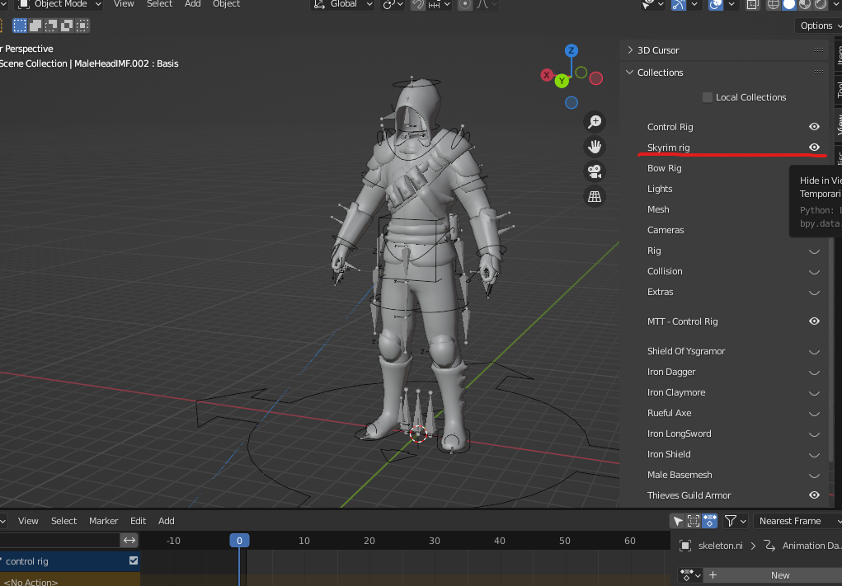Click the blue Z axis gizmo ball

(571, 51)
